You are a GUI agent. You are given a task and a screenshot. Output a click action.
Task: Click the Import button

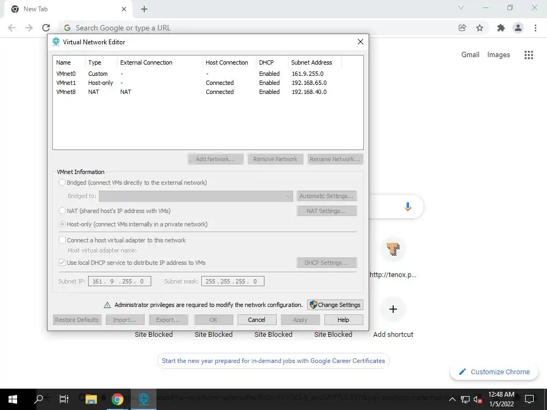[124, 320]
